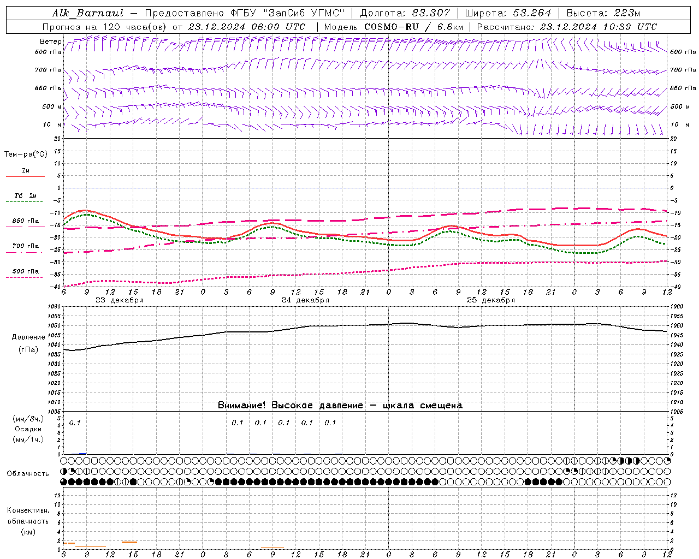
Task: Click the '23 декабря' date label
Action: [120, 300]
